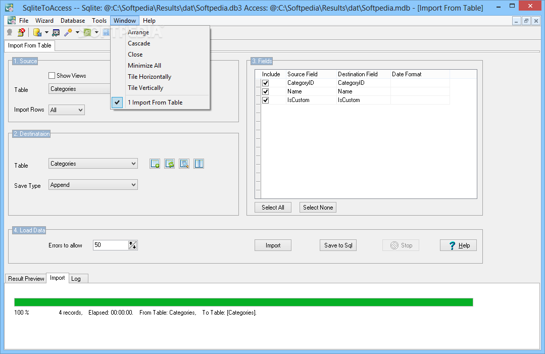Click the checked 1 Import From Table entry
The image size is (545, 354).
coord(160,103)
